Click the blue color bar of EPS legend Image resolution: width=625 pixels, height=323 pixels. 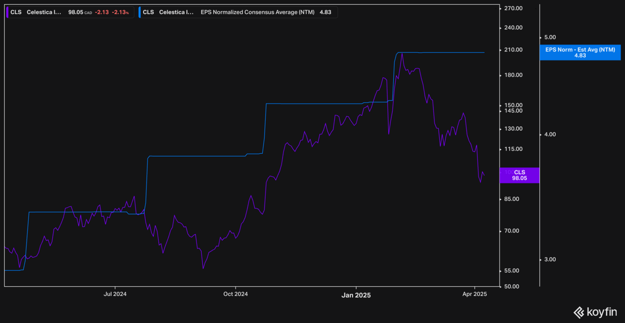click(140, 12)
